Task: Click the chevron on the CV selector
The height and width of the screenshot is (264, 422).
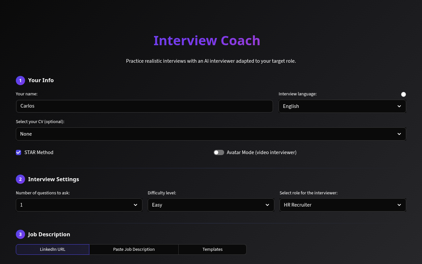Action: (x=399, y=134)
